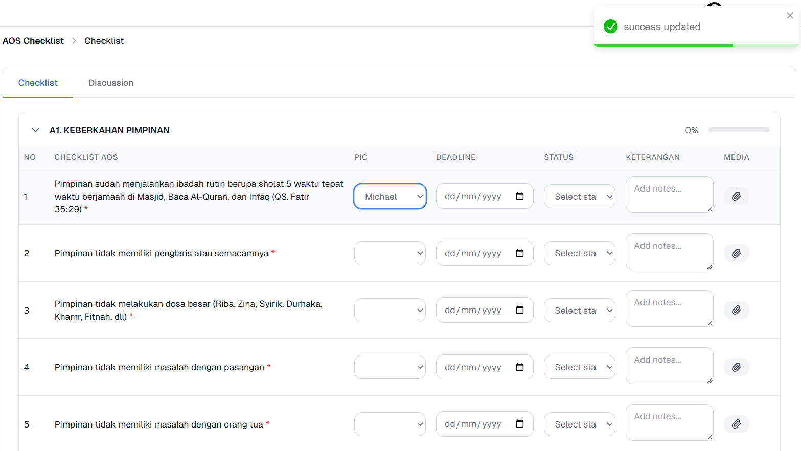Select the Checklist tab

pos(38,83)
